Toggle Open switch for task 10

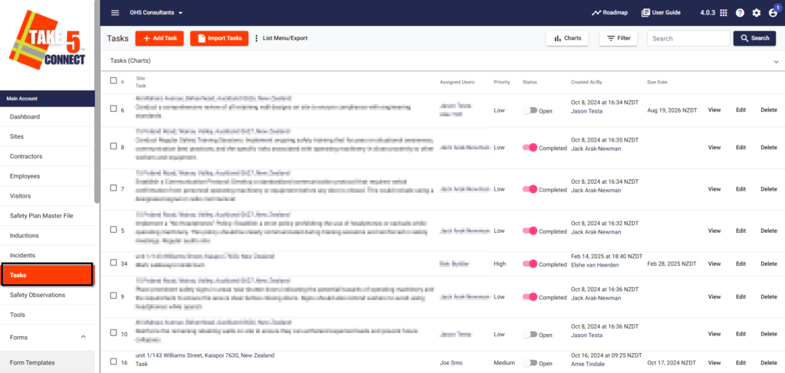[530, 333]
